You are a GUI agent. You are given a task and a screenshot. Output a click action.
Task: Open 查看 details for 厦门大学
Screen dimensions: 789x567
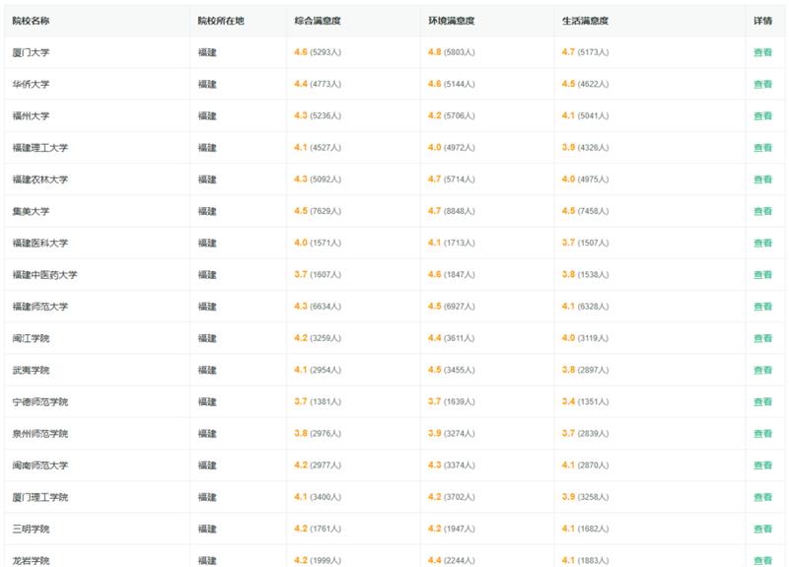click(x=762, y=52)
